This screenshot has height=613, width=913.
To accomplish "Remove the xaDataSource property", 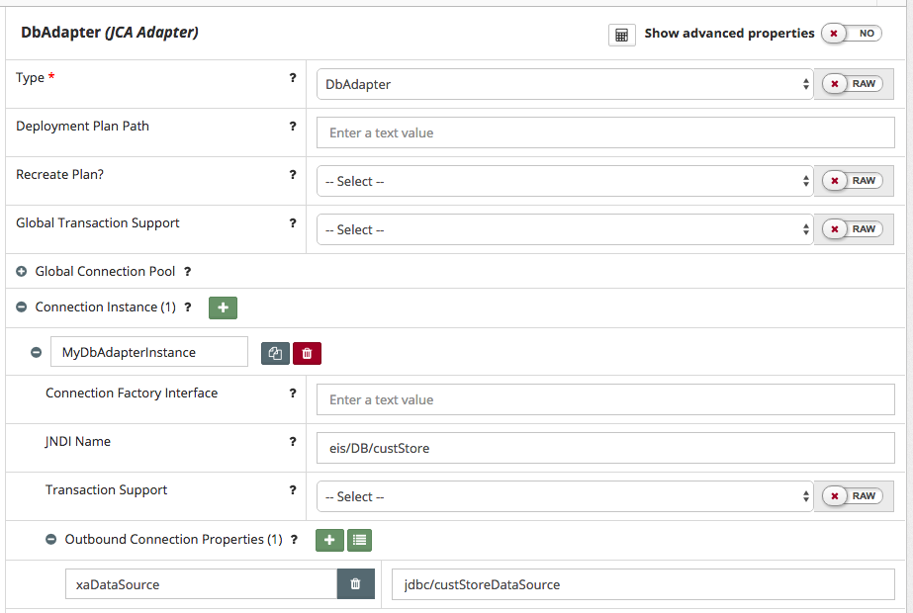I will pos(356,584).
